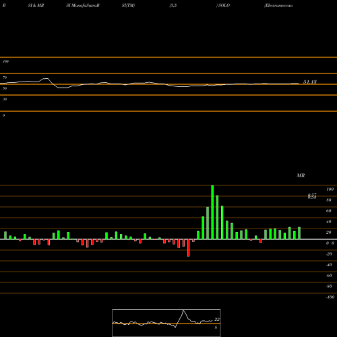Click the mini chart thumbnail at bottom

point(166,323)
